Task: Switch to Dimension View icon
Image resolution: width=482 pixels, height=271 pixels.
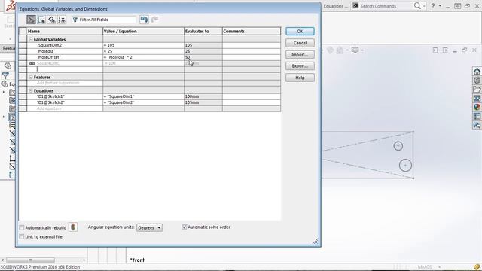Action: point(52,20)
